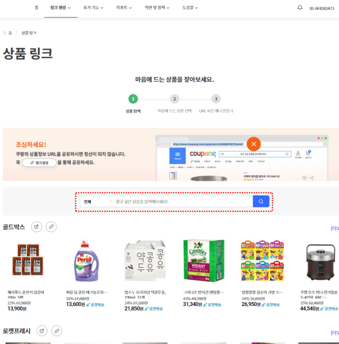Click price 31,340원
The image size is (339, 344).
(193, 304)
